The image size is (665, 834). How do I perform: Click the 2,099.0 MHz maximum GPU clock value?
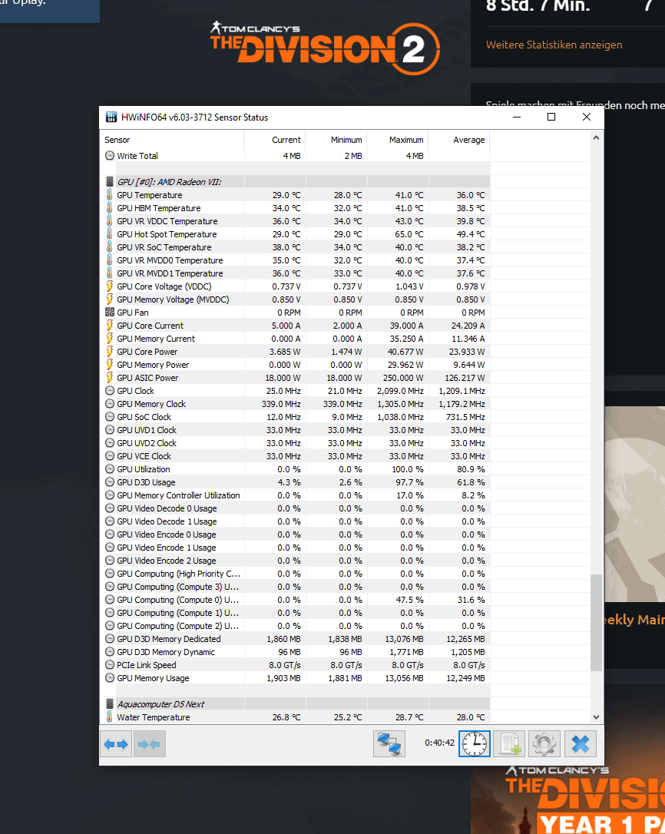tap(400, 390)
